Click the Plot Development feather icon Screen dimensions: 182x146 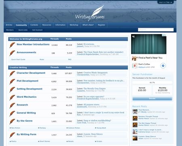(12, 82)
